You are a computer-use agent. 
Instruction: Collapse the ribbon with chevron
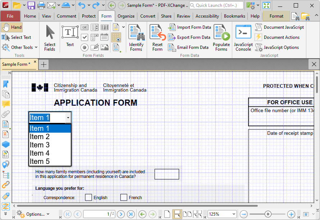[x=316, y=15]
